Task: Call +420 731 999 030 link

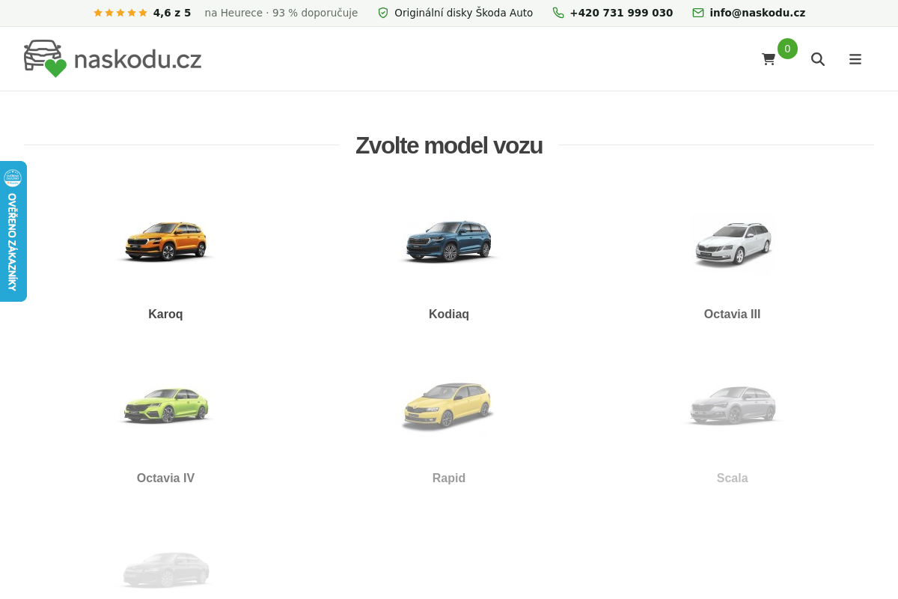Action: pos(621,13)
